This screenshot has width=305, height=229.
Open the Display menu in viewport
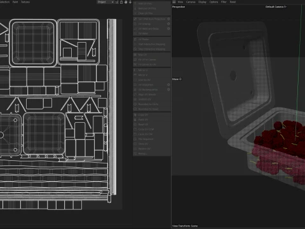tap(202, 2)
